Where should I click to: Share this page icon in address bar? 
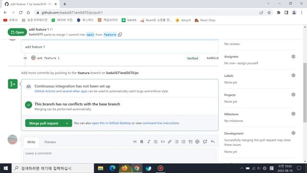261,12
